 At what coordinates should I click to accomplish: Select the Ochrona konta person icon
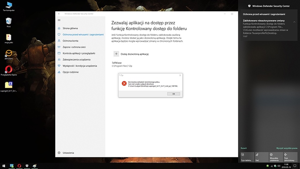[x=59, y=41]
